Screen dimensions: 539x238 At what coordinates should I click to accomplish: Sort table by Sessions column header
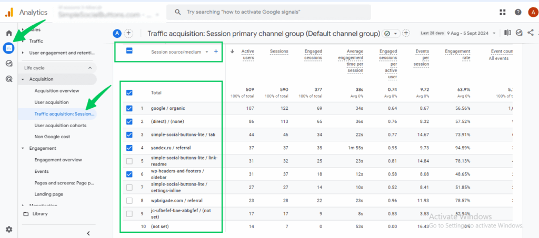[x=278, y=51]
